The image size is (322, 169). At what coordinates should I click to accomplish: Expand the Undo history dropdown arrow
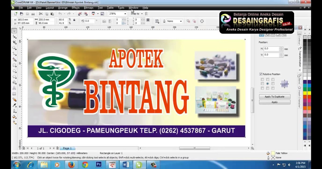click(x=64, y=14)
